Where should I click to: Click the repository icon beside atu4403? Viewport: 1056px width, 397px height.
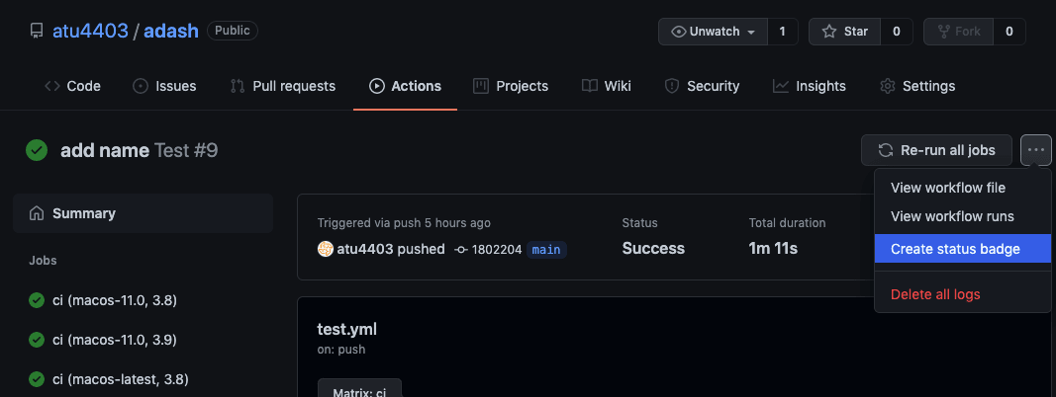(x=37, y=32)
